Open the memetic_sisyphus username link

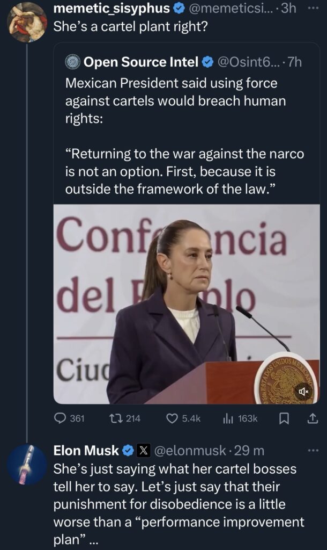tap(112, 9)
